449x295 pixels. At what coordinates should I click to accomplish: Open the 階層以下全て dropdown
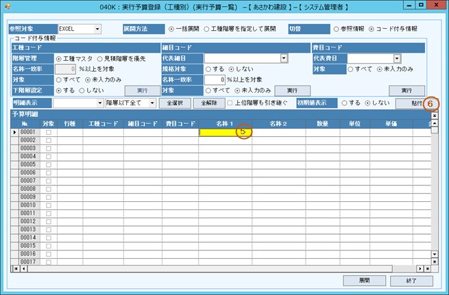pos(151,103)
